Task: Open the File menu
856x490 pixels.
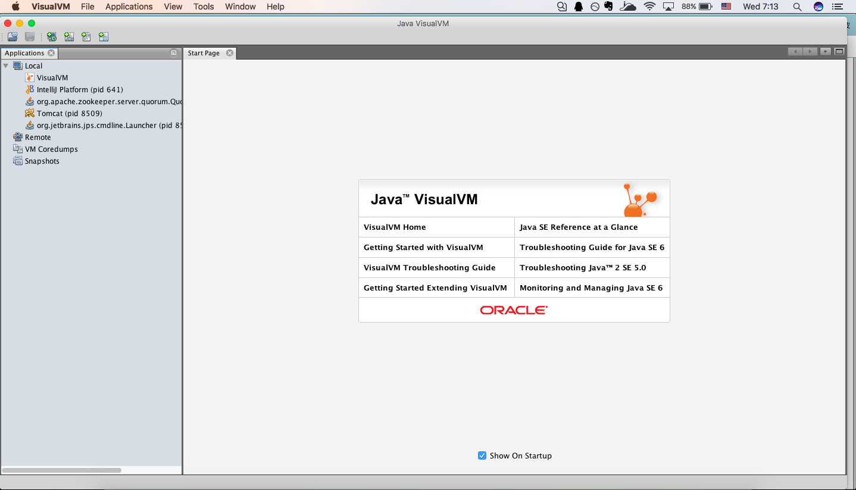Action: tap(88, 7)
